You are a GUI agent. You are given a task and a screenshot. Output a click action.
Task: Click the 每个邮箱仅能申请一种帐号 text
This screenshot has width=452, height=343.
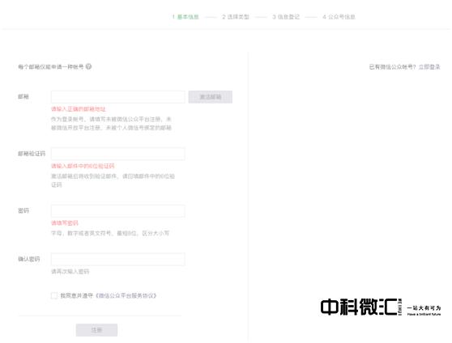tap(51, 67)
